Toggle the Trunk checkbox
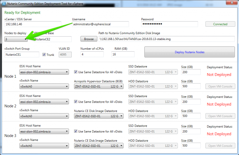This screenshot has width=239, height=155. 44,54
